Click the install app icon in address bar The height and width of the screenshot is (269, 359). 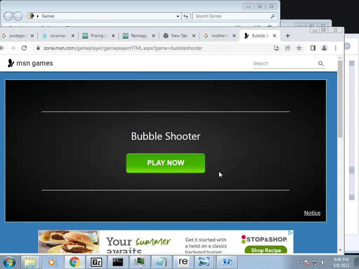click(276, 48)
